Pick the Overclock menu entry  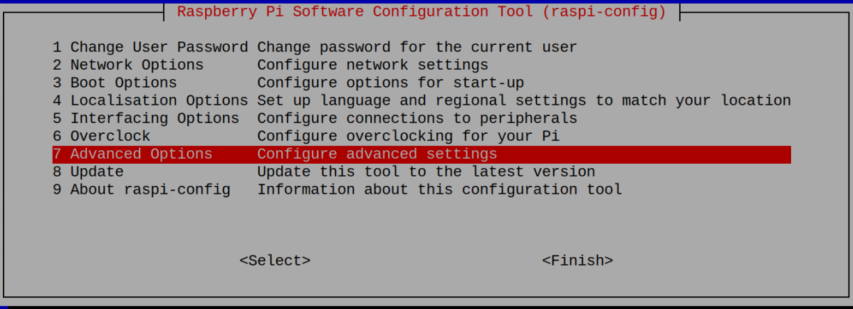(x=101, y=136)
